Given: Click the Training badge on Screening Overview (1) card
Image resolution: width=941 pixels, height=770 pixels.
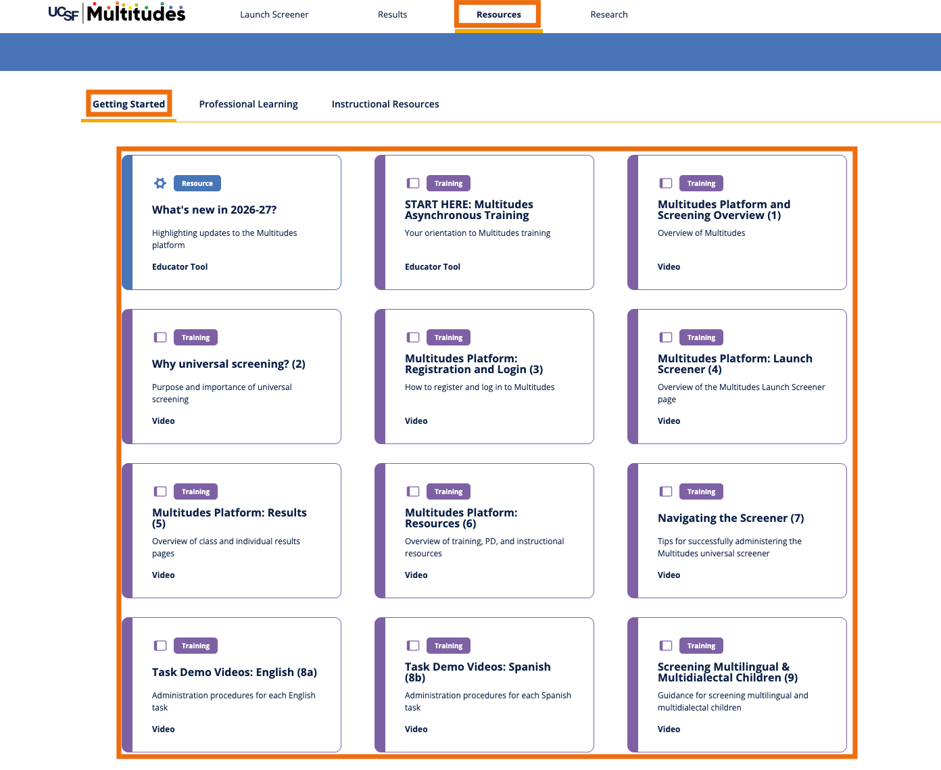Looking at the screenshot, I should point(702,183).
